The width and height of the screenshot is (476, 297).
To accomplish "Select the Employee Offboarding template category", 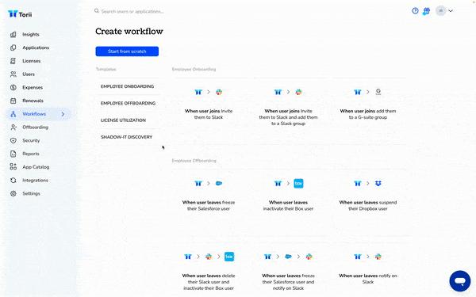I will (128, 103).
